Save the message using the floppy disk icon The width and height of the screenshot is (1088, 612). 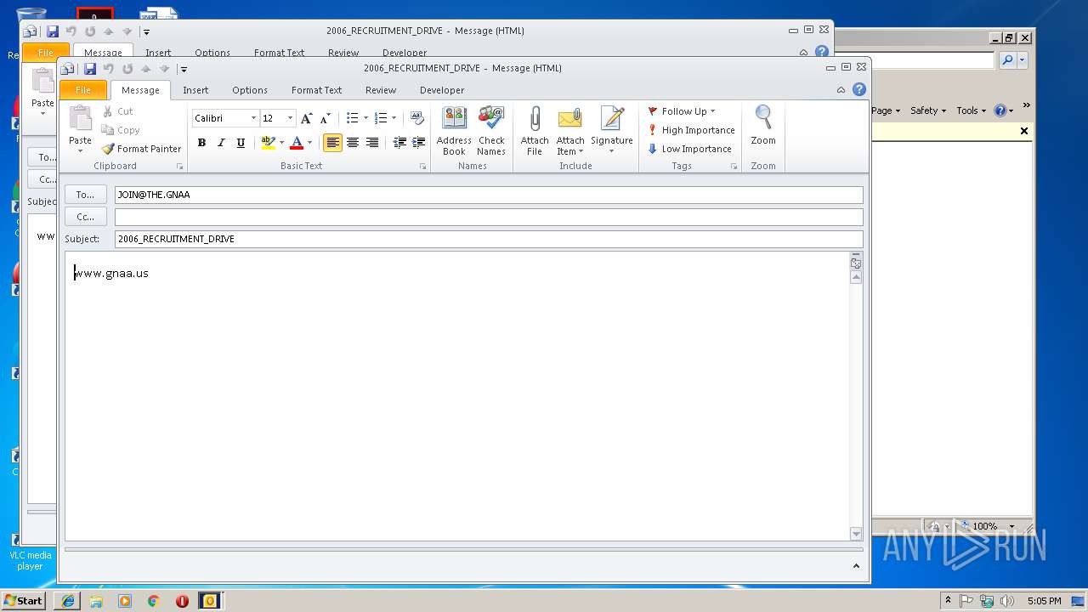point(89,69)
